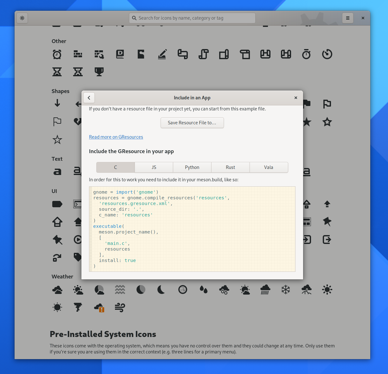The width and height of the screenshot is (388, 374).
Task: Switch to the Rust tab
Action: (230, 167)
